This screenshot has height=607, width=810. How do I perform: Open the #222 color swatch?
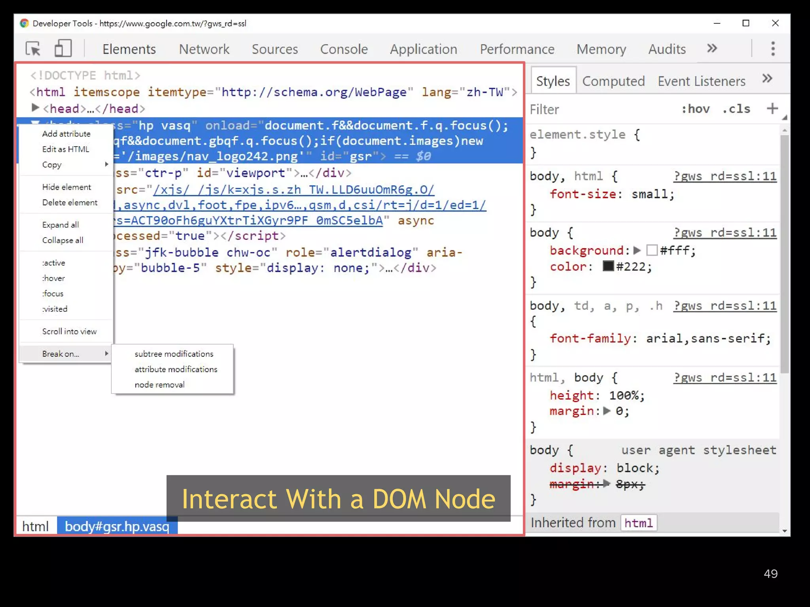tap(608, 266)
